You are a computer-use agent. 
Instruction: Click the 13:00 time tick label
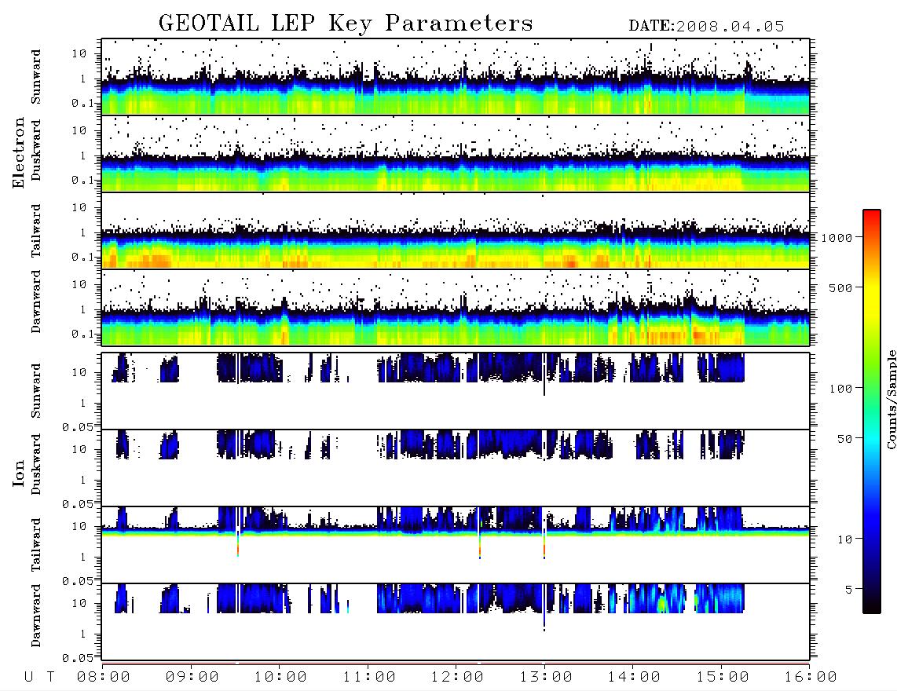coord(546,678)
